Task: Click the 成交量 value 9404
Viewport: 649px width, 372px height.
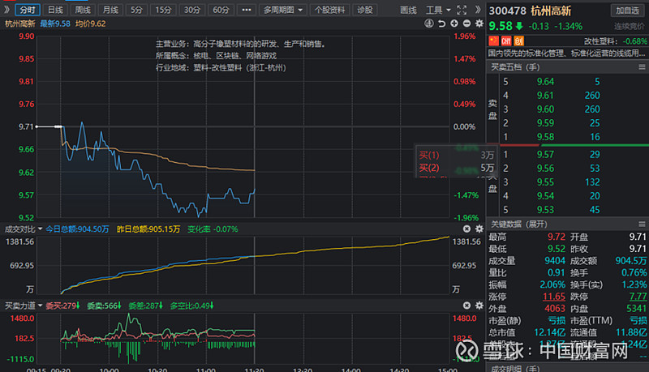Action: pos(555,261)
